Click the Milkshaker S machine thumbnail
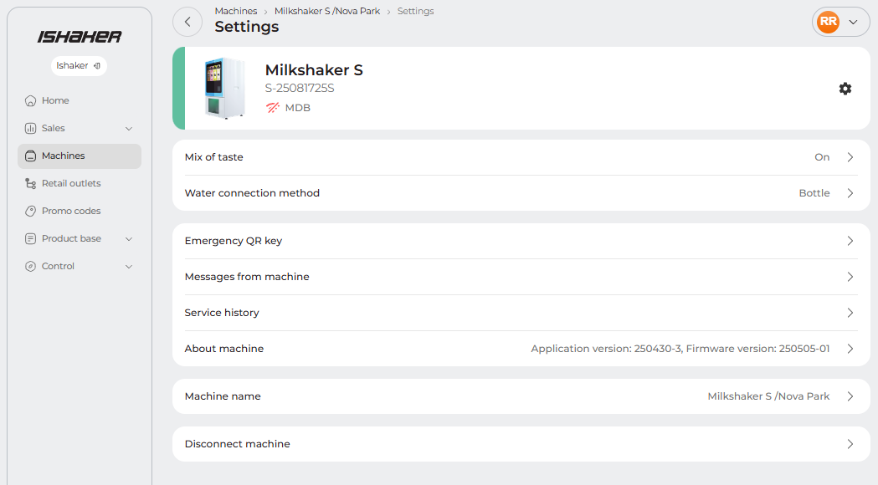Viewport: 878px width, 485px height. point(224,89)
